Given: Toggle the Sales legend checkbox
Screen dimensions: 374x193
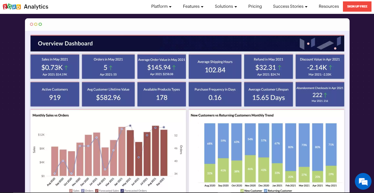Looking at the screenshot, I should [71, 191].
